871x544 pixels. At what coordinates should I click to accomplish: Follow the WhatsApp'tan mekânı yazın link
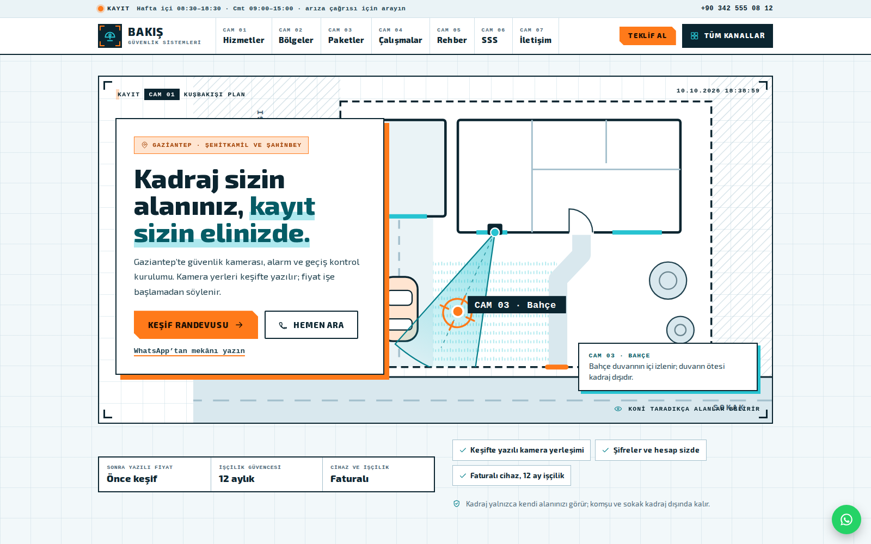pyautogui.click(x=189, y=351)
